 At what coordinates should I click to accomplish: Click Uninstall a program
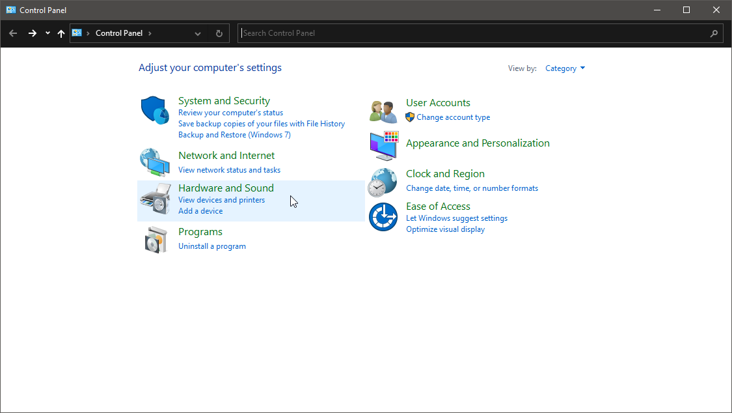(212, 246)
